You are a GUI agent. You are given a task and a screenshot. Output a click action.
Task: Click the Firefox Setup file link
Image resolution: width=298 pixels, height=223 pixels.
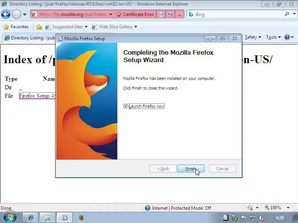point(37,96)
